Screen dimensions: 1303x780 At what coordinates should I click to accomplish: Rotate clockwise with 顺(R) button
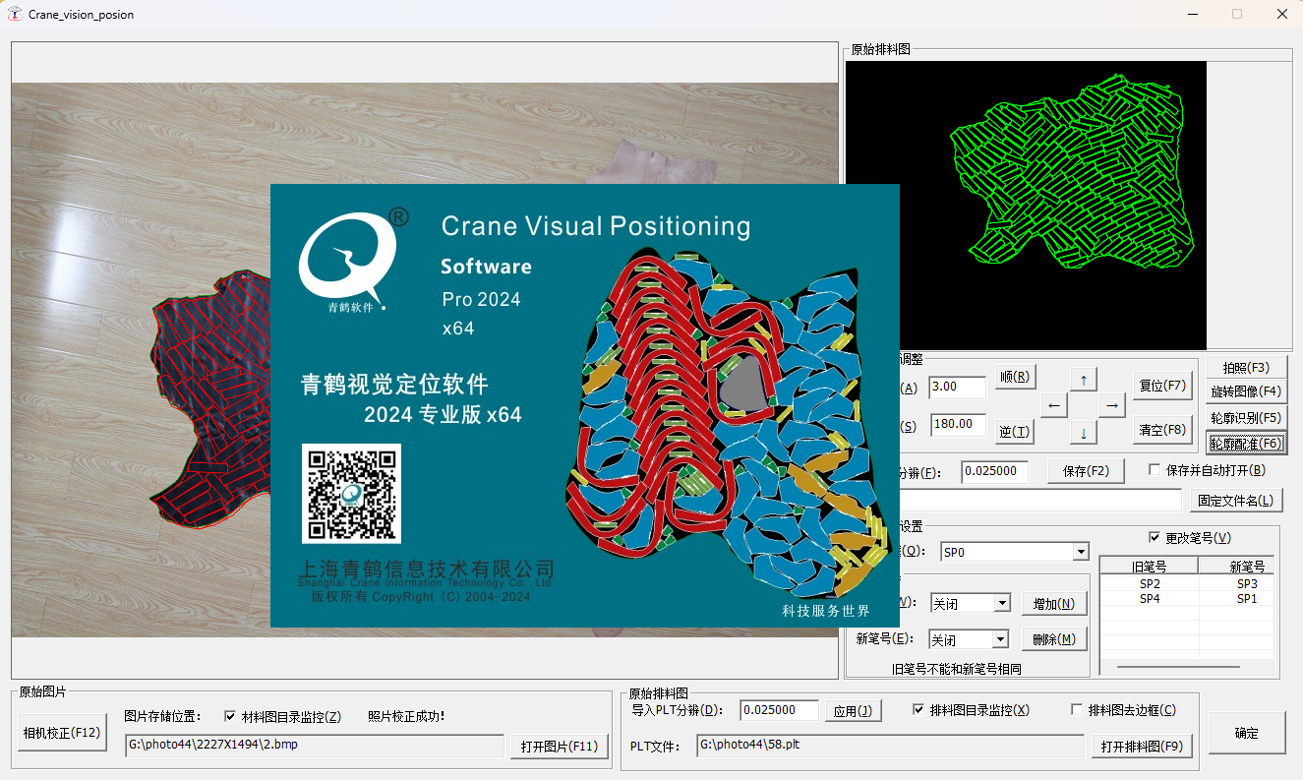(1015, 376)
